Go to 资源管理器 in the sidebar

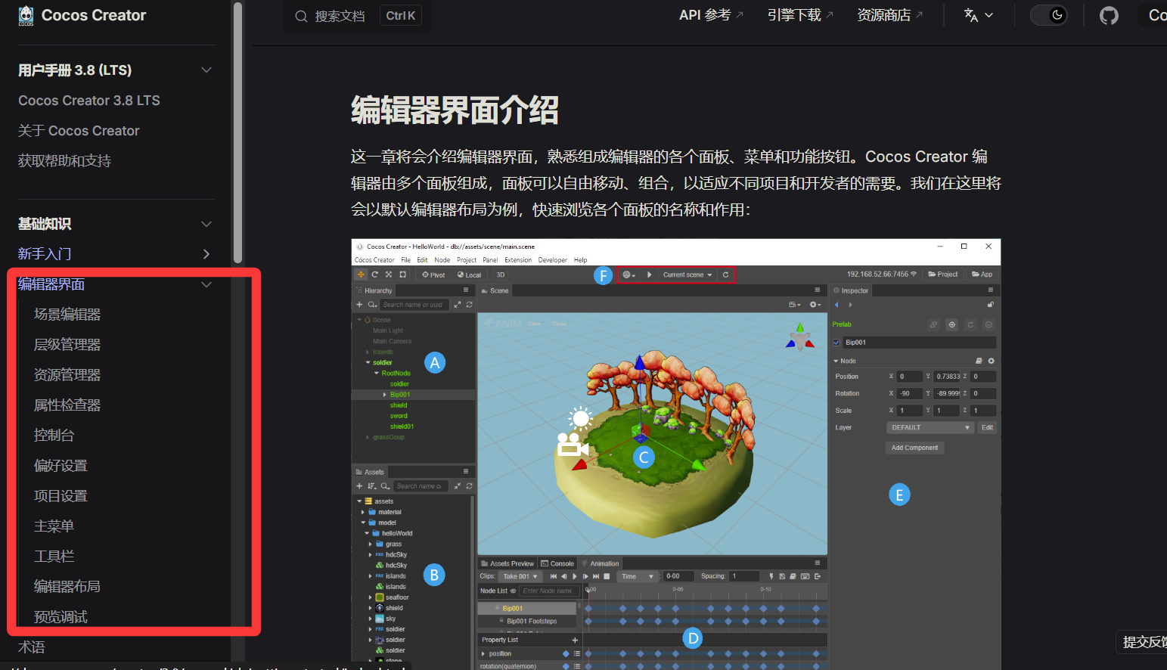pos(67,375)
